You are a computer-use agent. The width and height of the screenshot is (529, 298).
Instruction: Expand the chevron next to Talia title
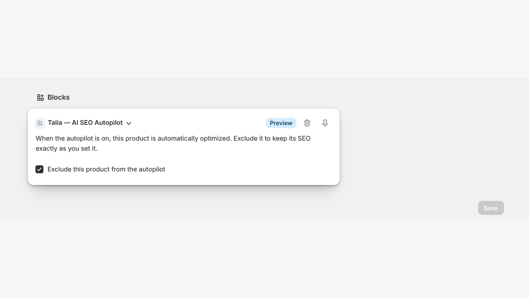point(129,123)
